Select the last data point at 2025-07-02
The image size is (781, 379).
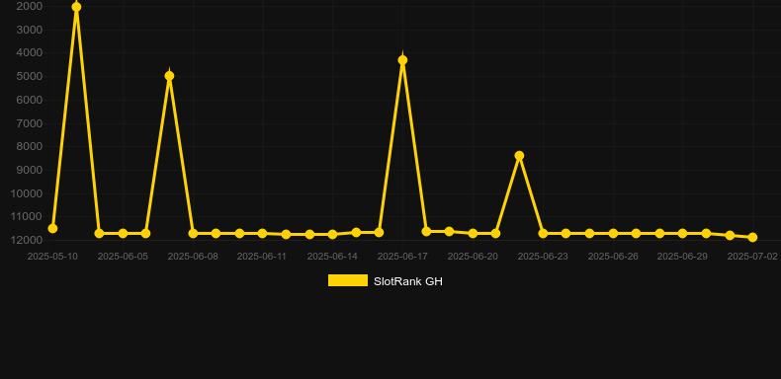point(752,237)
